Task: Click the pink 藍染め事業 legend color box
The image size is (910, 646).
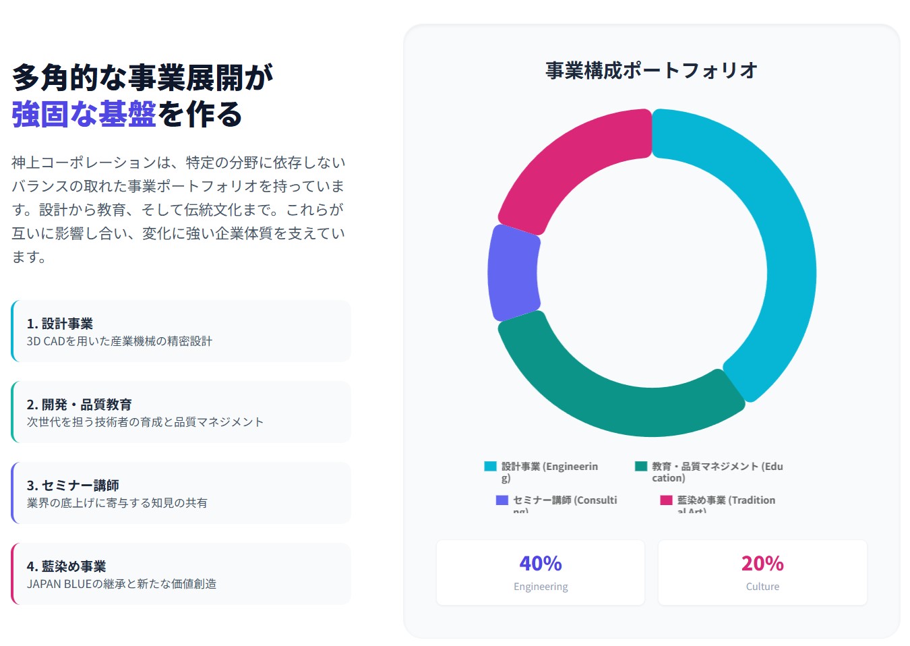Action: click(x=666, y=500)
